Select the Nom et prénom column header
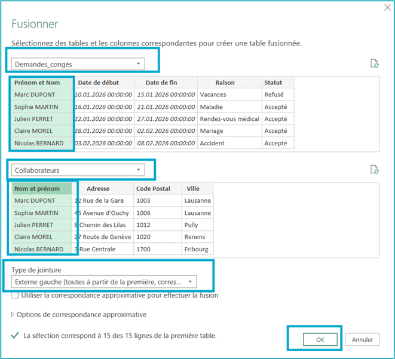Viewport: 395px width, 359px height. click(42, 188)
